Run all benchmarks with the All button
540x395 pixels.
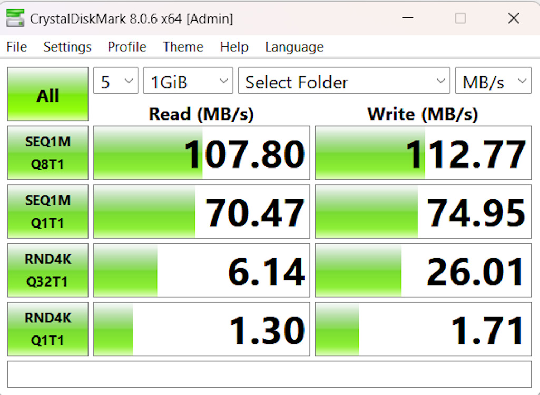[48, 94]
